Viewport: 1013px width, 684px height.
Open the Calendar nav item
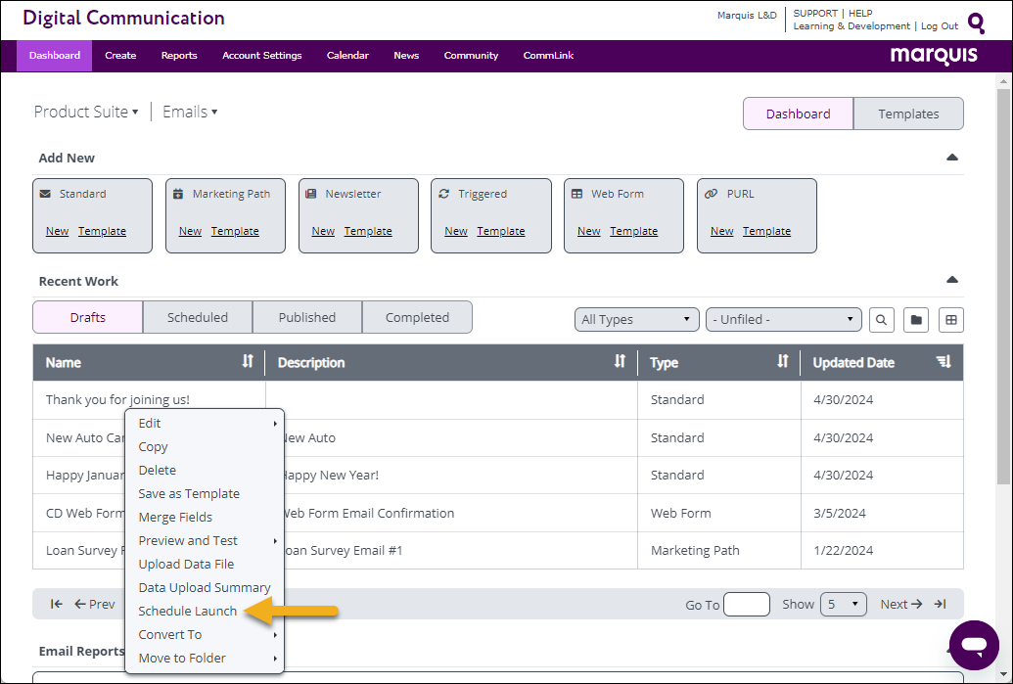pos(347,56)
